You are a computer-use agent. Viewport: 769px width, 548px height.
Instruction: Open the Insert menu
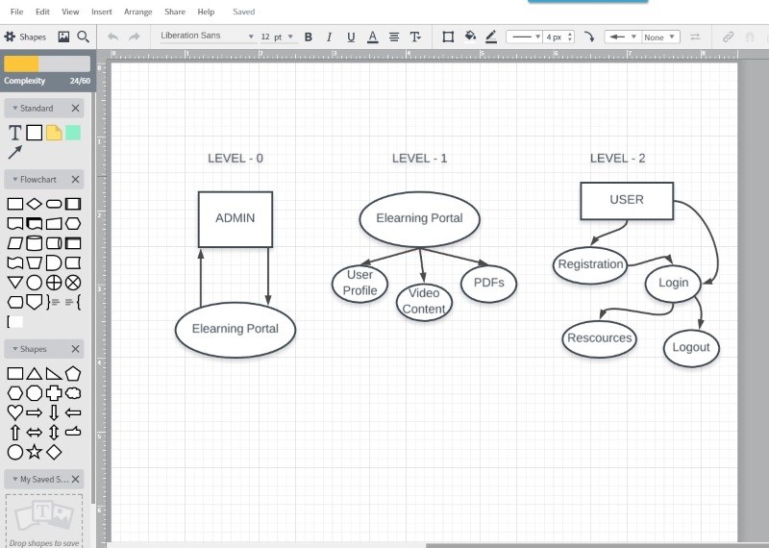(101, 12)
